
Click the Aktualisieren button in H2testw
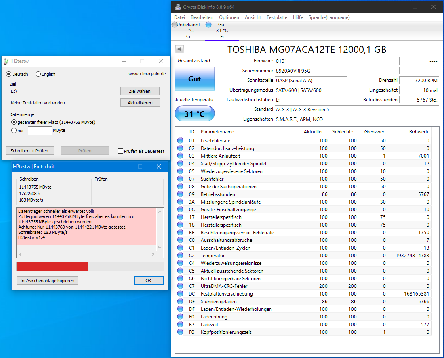click(x=140, y=102)
